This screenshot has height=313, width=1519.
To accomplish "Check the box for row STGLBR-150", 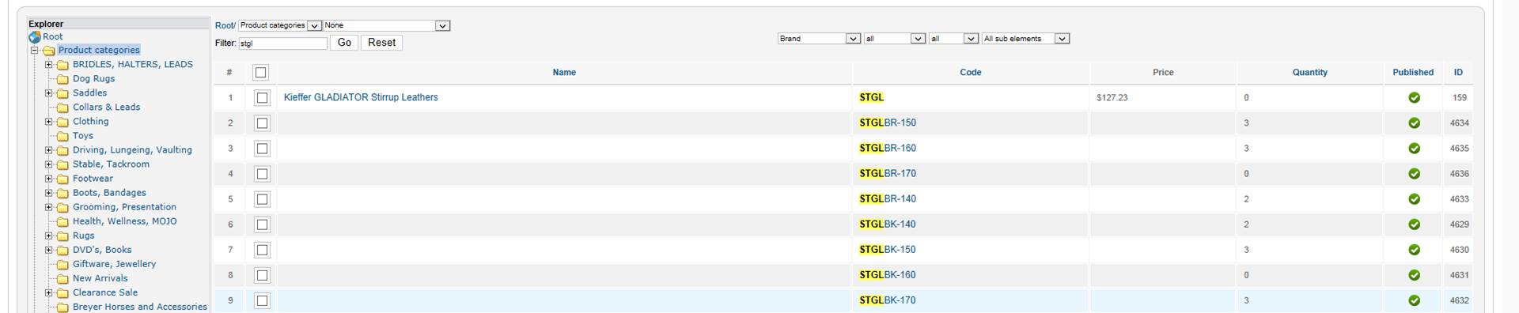I will tap(262, 123).
